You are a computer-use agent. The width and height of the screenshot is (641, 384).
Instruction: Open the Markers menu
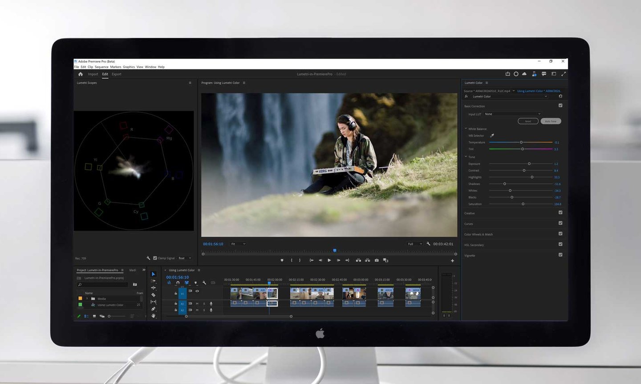(116, 67)
